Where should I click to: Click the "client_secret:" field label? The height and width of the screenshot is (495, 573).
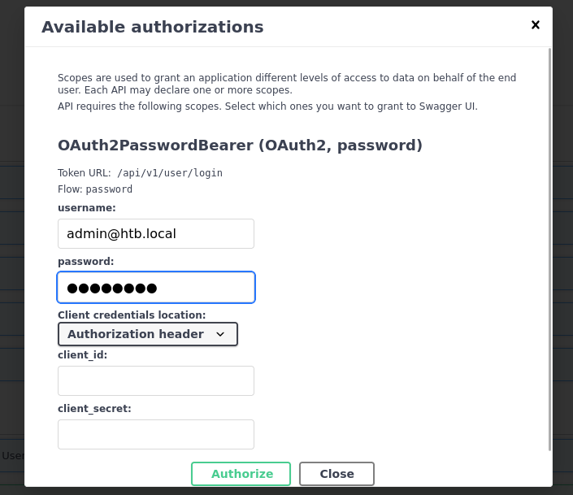[x=94, y=408]
